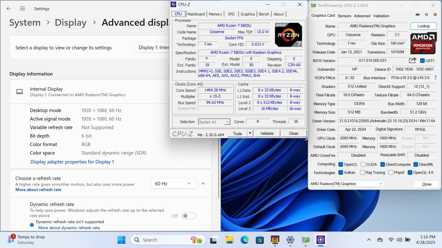Open the monitor app icon in taskbar
Image resolution: width=442 pixels, height=248 pixels.
click(x=275, y=240)
